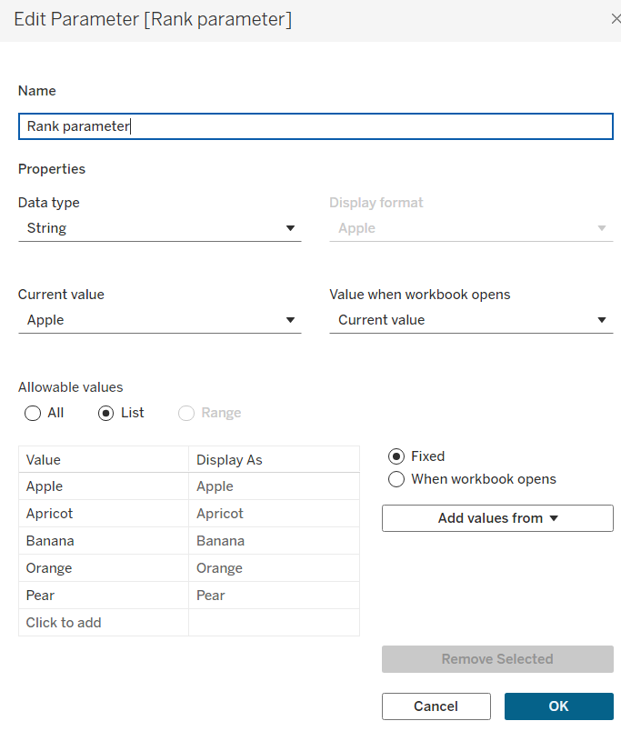Close the Edit Parameter dialog
The height and width of the screenshot is (731, 621).
tap(616, 19)
